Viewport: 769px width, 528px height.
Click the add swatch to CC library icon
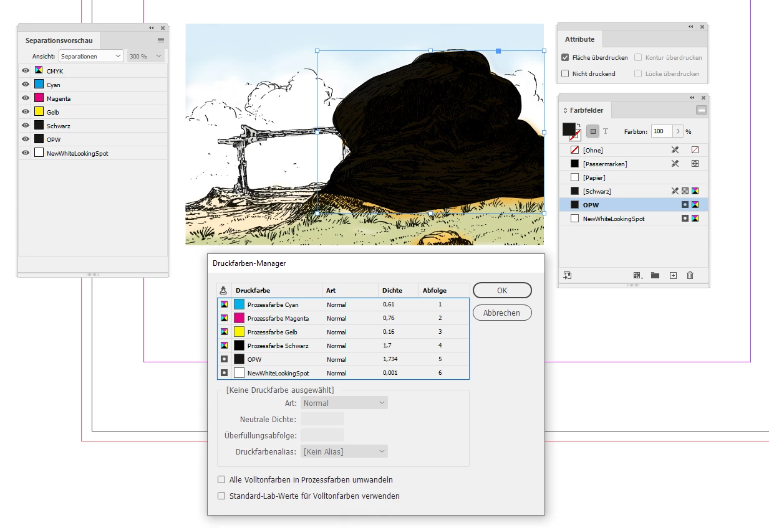[x=568, y=275]
